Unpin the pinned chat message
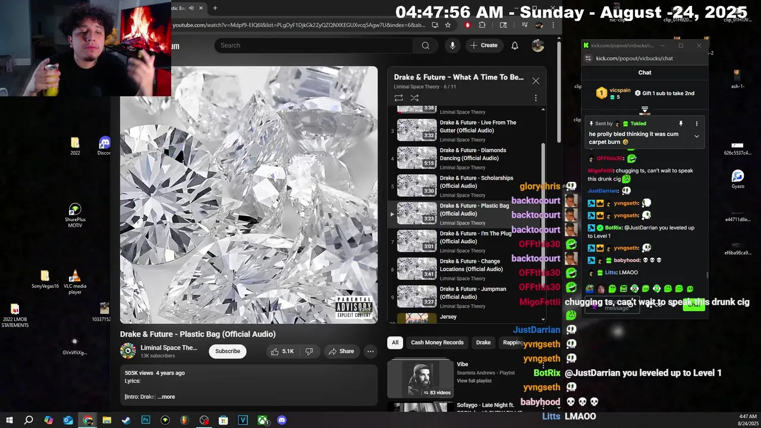Screen dimensions: 761x428 coord(681,124)
